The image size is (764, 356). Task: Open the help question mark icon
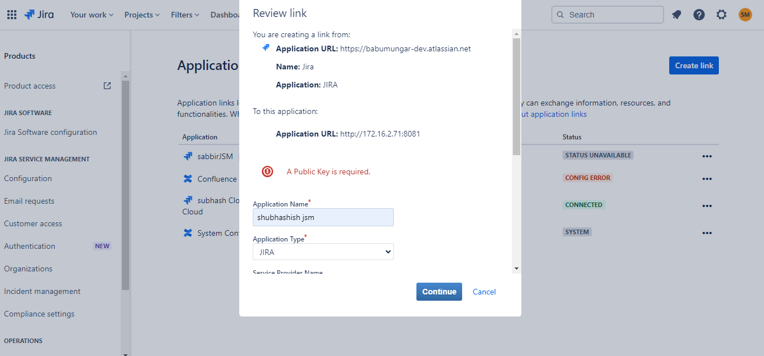(x=699, y=14)
